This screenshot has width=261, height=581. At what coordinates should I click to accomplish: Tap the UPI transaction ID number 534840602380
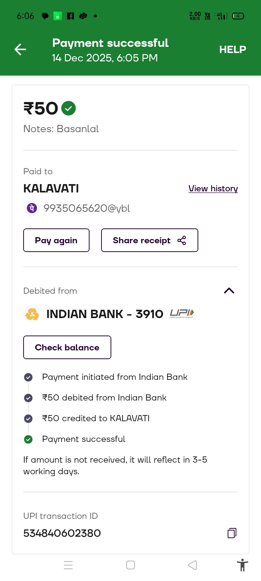click(62, 533)
